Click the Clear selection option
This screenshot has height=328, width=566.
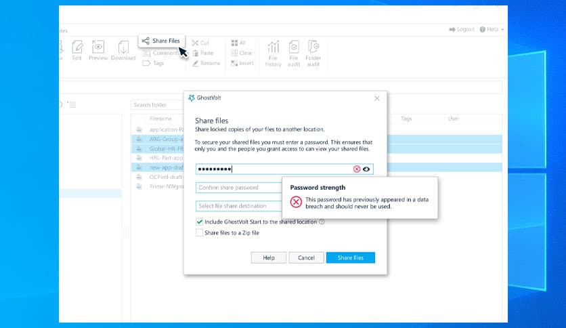point(242,53)
